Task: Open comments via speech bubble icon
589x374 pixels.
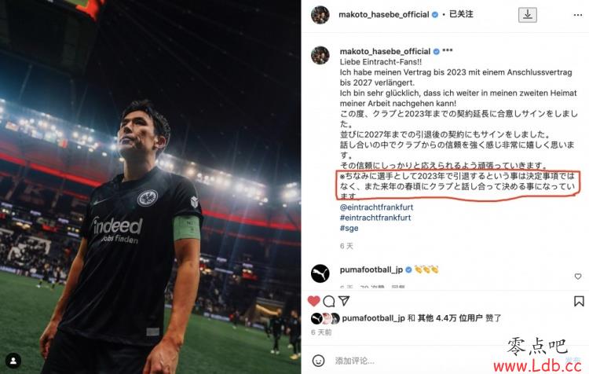Action: point(329,301)
